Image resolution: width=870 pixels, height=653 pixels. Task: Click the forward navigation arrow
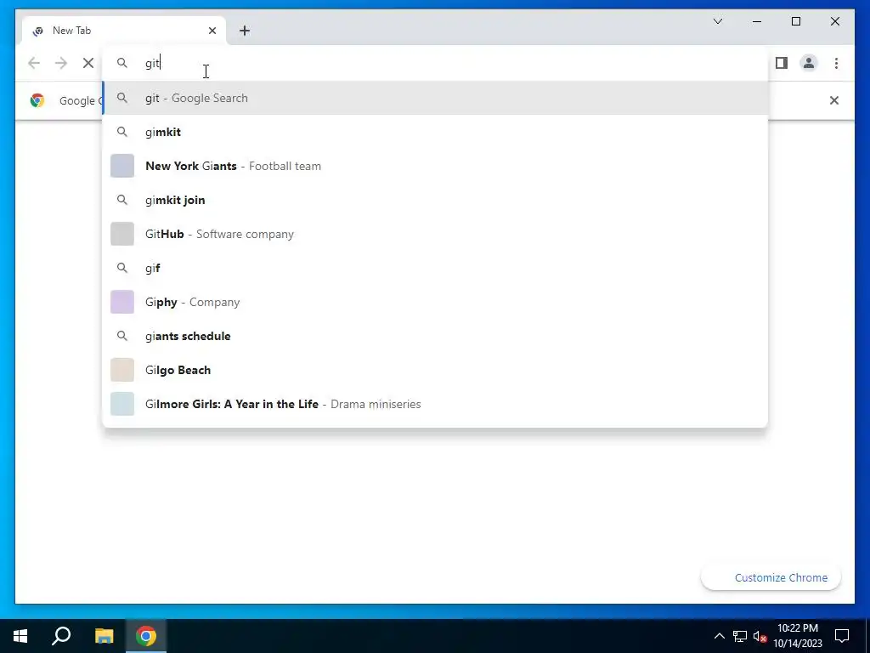[x=61, y=63]
